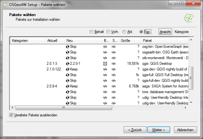Click the Abbrechen button
The height and width of the screenshot is (139, 203).
pos(185,130)
